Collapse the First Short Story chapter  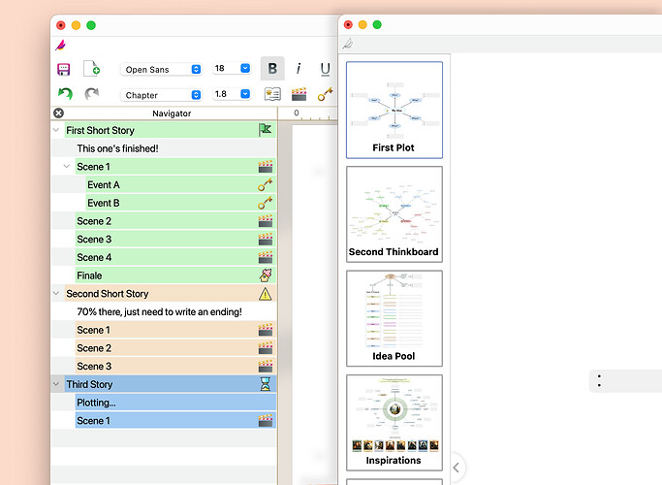click(56, 130)
